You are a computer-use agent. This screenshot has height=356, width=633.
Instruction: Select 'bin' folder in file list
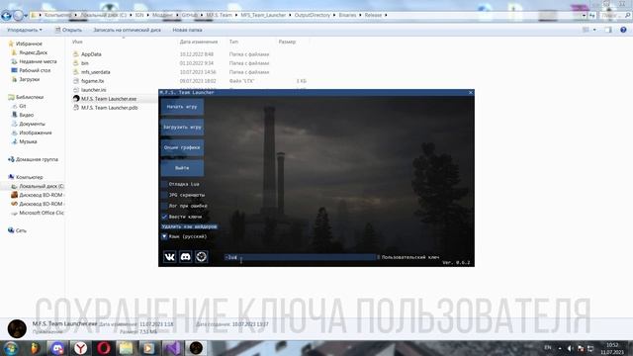pyautogui.click(x=85, y=63)
